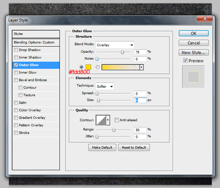
Task: Click the Contour shape thumbnail
Action: [101, 120]
